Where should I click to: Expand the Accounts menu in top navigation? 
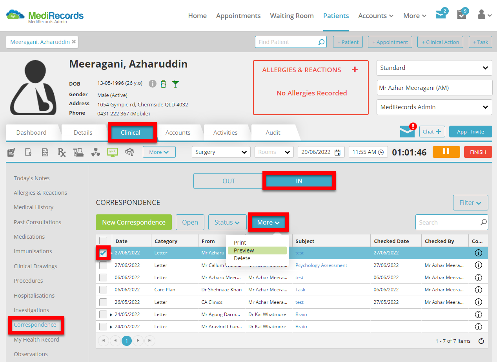pyautogui.click(x=376, y=16)
